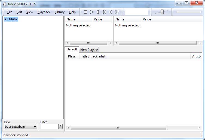This screenshot has width=205, height=140.
Task: Open filter help with the question mark button
Action: pyautogui.click(x=60, y=127)
